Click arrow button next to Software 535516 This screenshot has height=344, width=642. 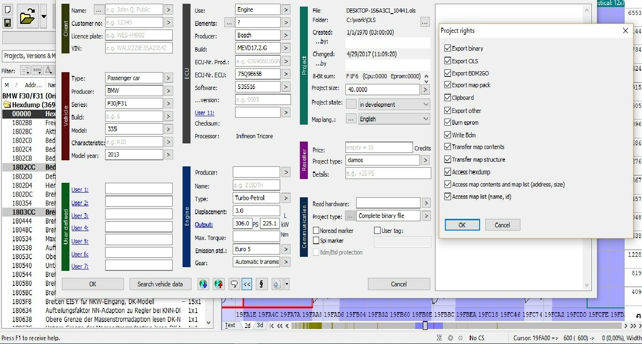(x=286, y=87)
